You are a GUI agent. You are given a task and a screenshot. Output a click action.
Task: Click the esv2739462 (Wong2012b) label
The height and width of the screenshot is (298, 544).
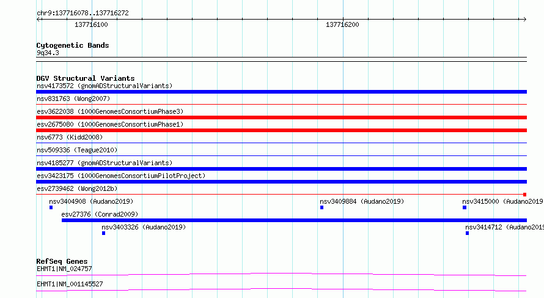coord(77,188)
